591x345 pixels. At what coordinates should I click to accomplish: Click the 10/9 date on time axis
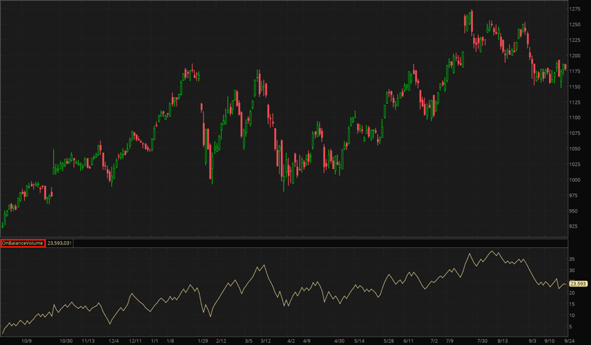27,341
